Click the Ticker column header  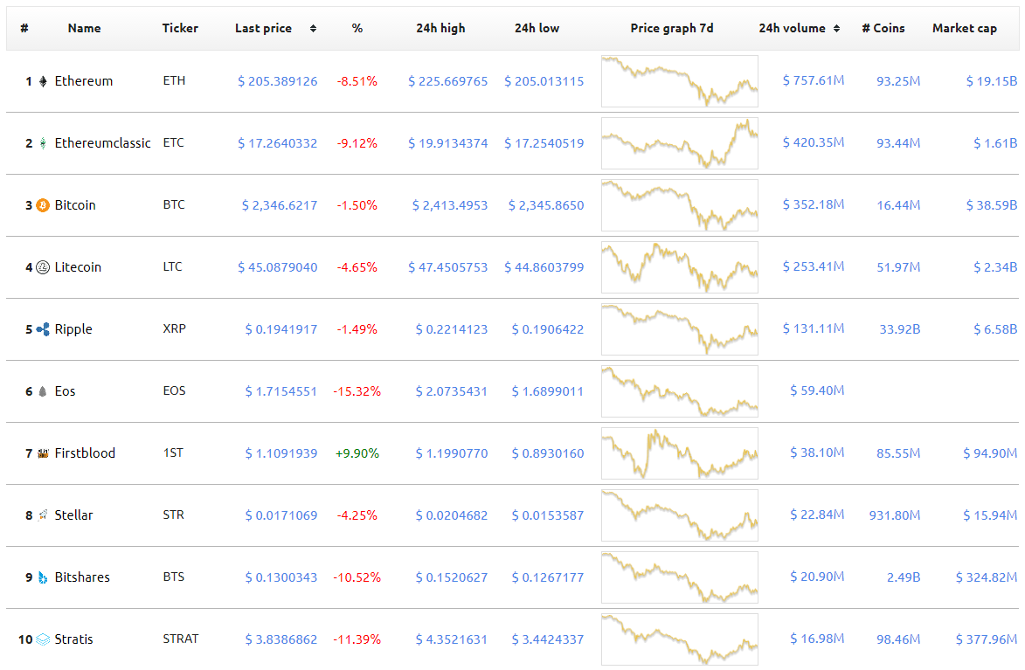click(180, 28)
